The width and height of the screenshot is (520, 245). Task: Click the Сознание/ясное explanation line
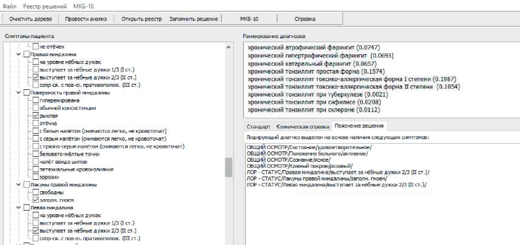[288, 159]
